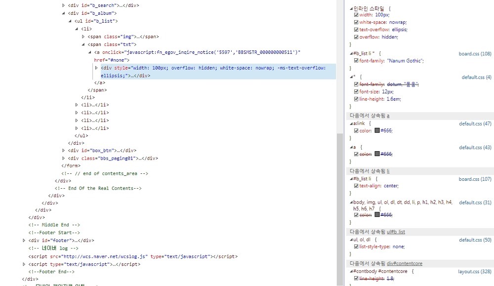Image resolution: width=494 pixels, height=286 pixels.
Task: Expand the bbs_paging01 div node
Action: (63, 159)
